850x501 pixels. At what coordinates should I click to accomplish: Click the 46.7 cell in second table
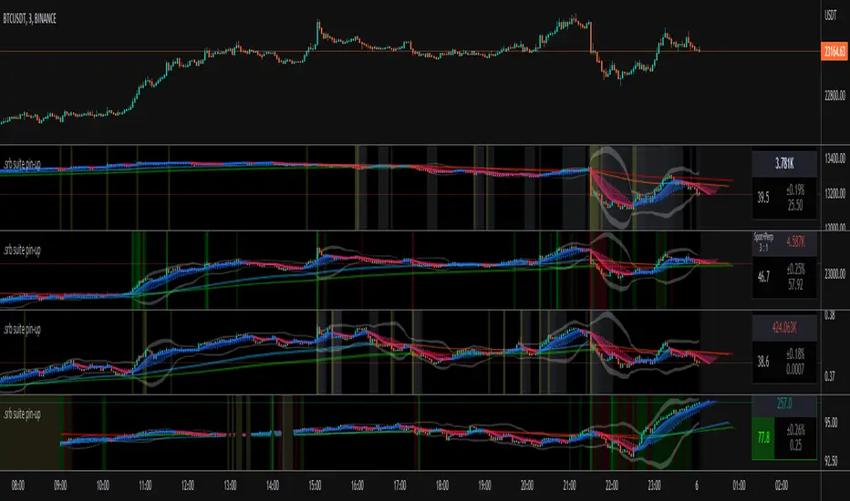click(763, 277)
